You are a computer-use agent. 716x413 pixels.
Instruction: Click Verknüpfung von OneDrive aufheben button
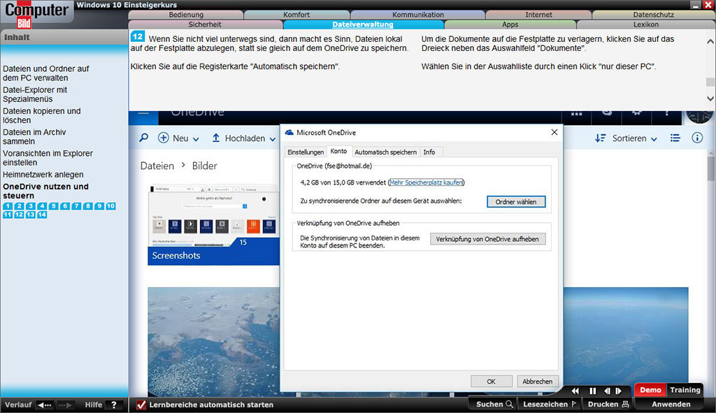487,239
